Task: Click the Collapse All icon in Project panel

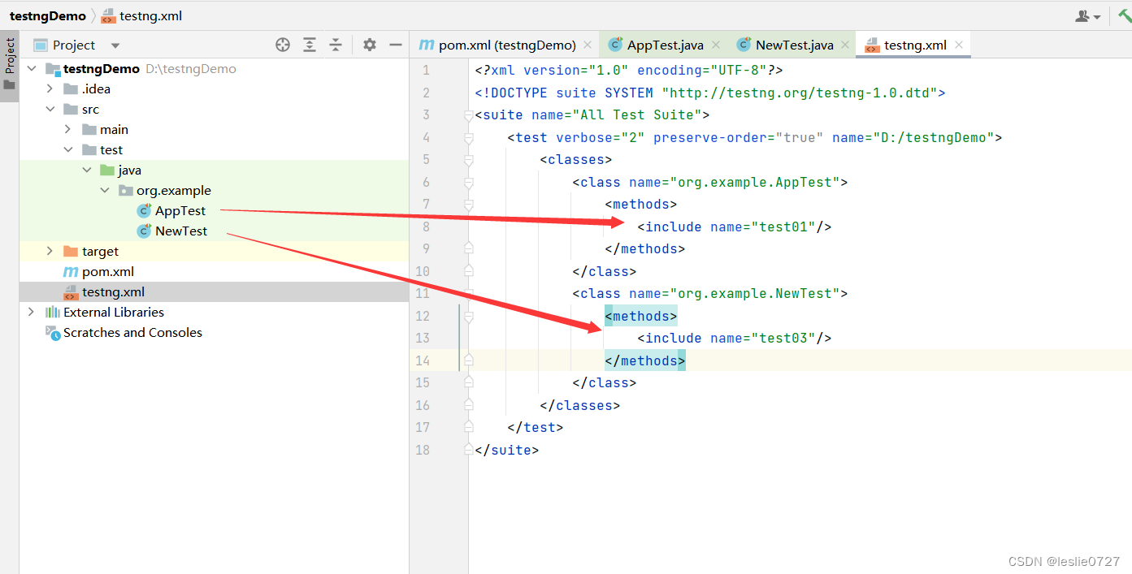Action: pos(336,45)
